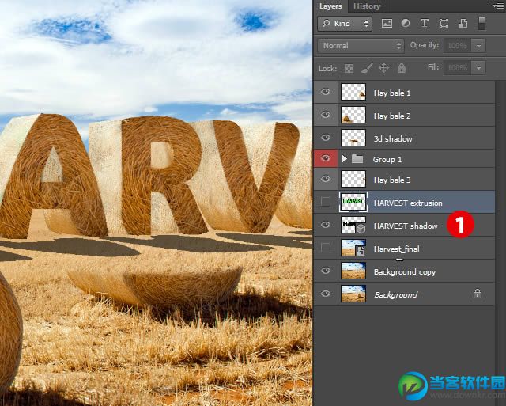Select the HARVEST shadow layer name

pos(406,226)
